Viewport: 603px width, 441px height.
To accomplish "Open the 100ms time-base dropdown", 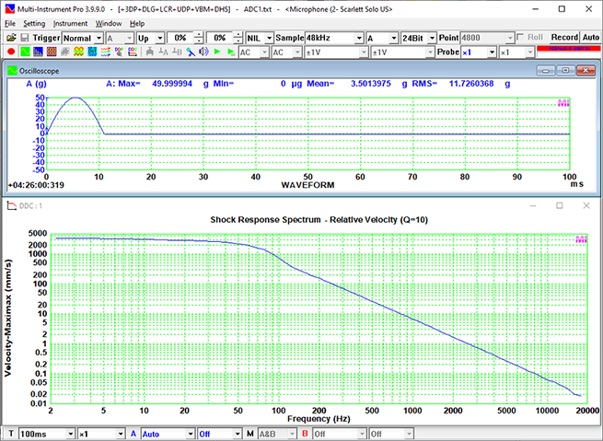I will pyautogui.click(x=69, y=434).
